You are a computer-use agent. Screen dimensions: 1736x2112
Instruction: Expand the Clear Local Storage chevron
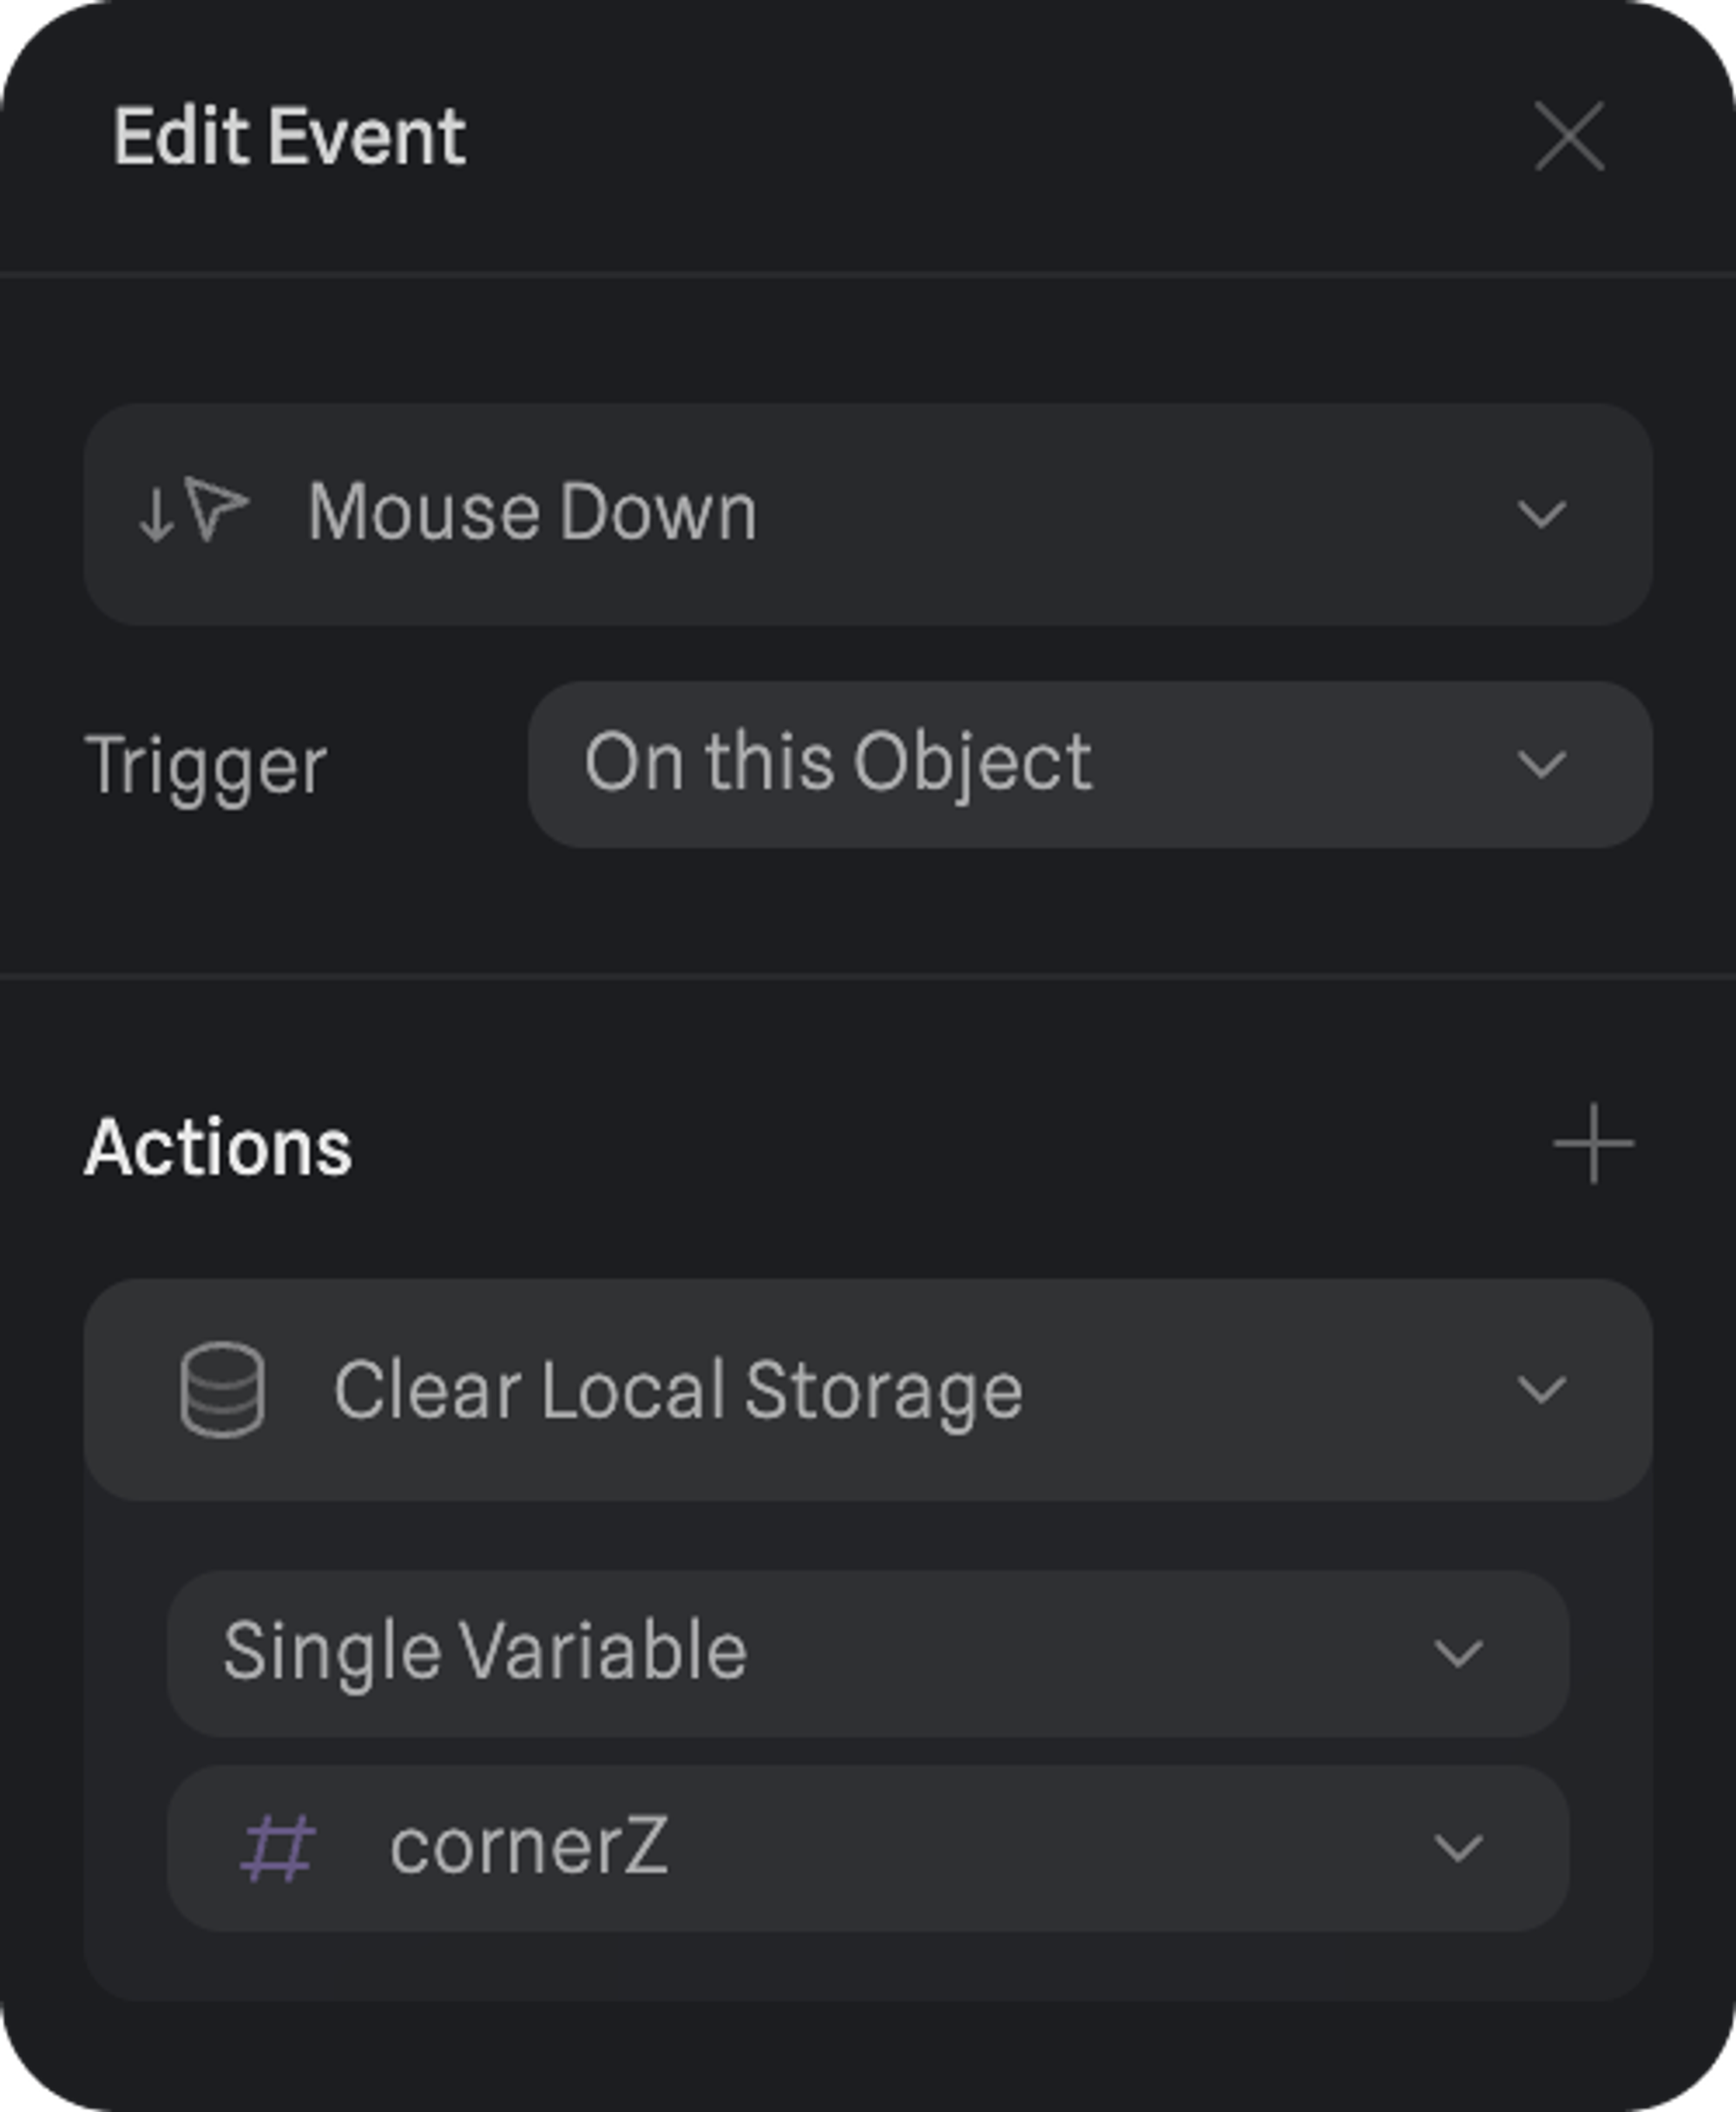(x=1540, y=1389)
